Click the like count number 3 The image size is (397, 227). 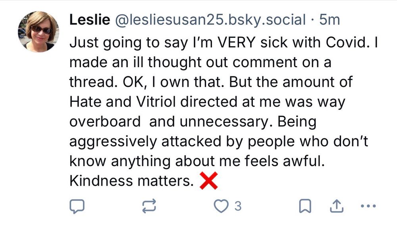(x=238, y=206)
